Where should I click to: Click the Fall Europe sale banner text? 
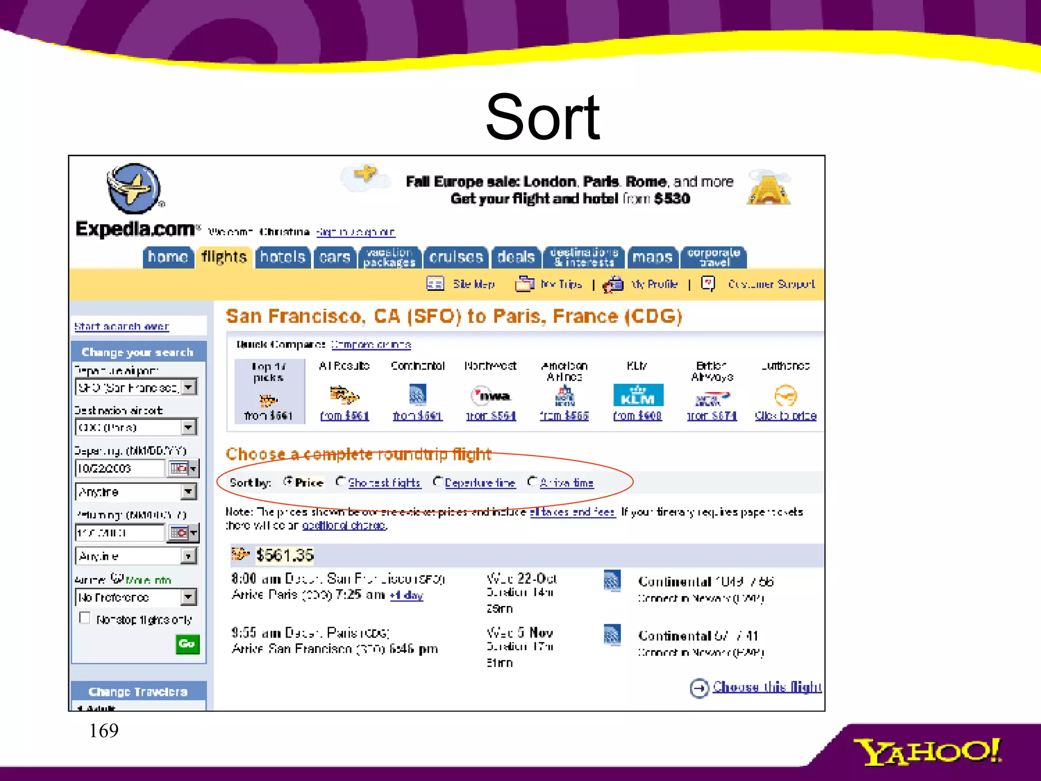click(570, 190)
